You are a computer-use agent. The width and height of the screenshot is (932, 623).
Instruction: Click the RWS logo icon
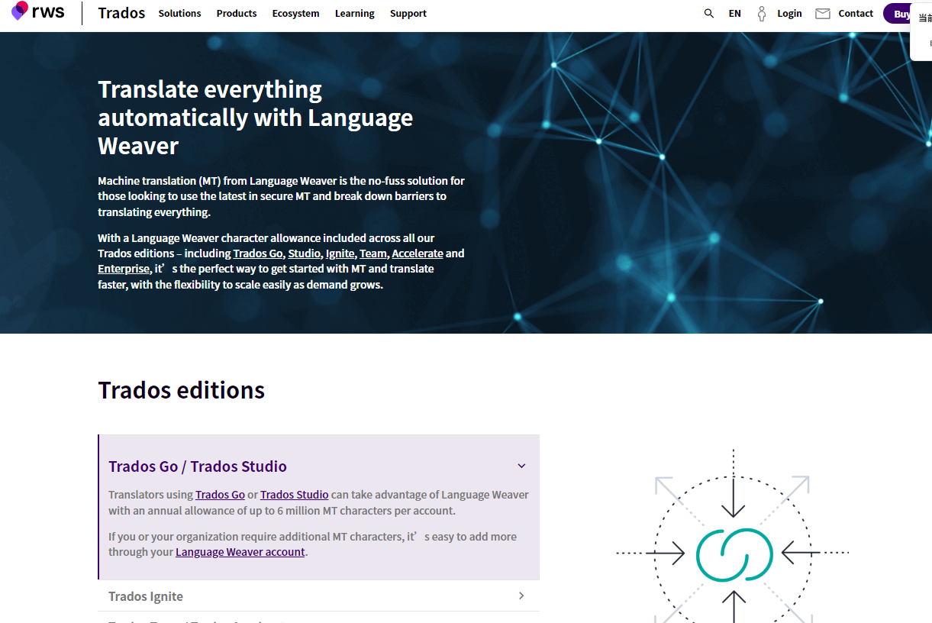coord(20,11)
